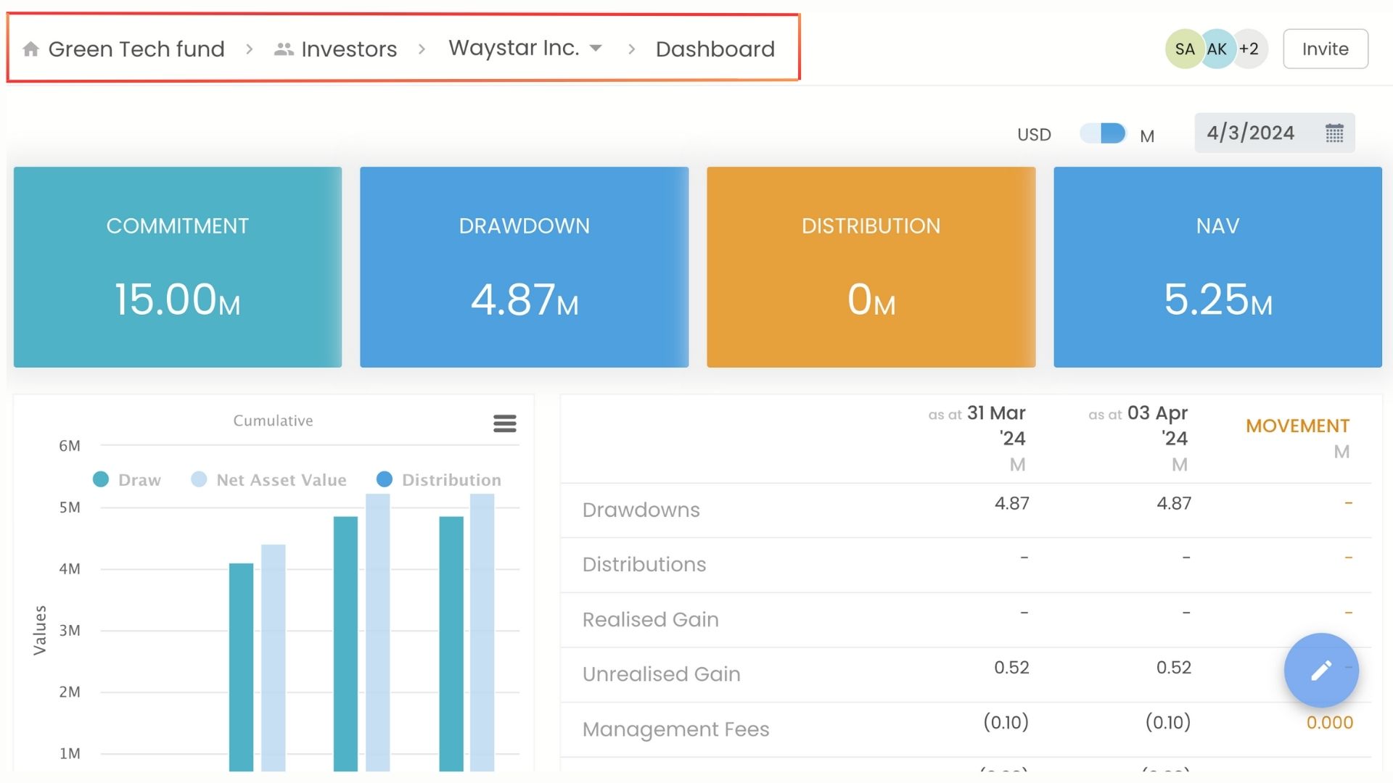Screen dimensions: 1393x783
Task: Select the COMMITMENT 15.00M card
Action: click(x=178, y=268)
